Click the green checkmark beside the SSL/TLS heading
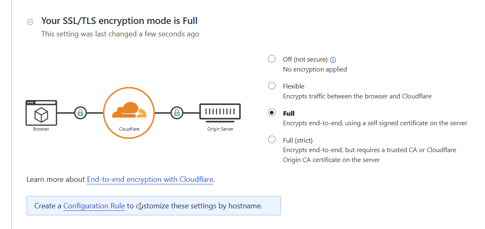 click(x=30, y=22)
